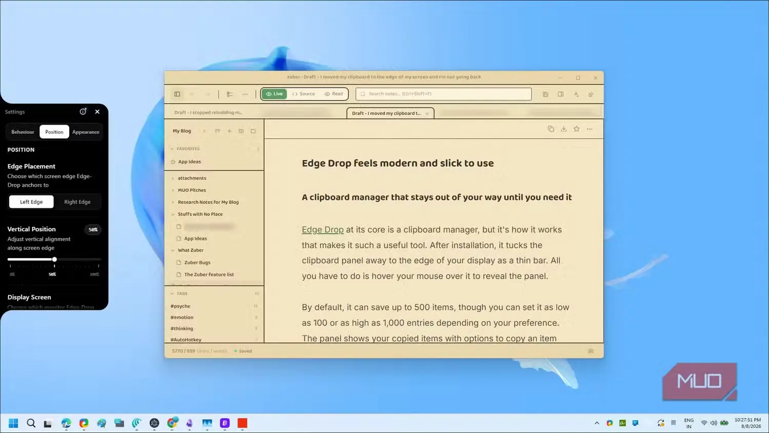Open App Ideas in Favorites
This screenshot has height=433, width=769.
click(x=189, y=162)
